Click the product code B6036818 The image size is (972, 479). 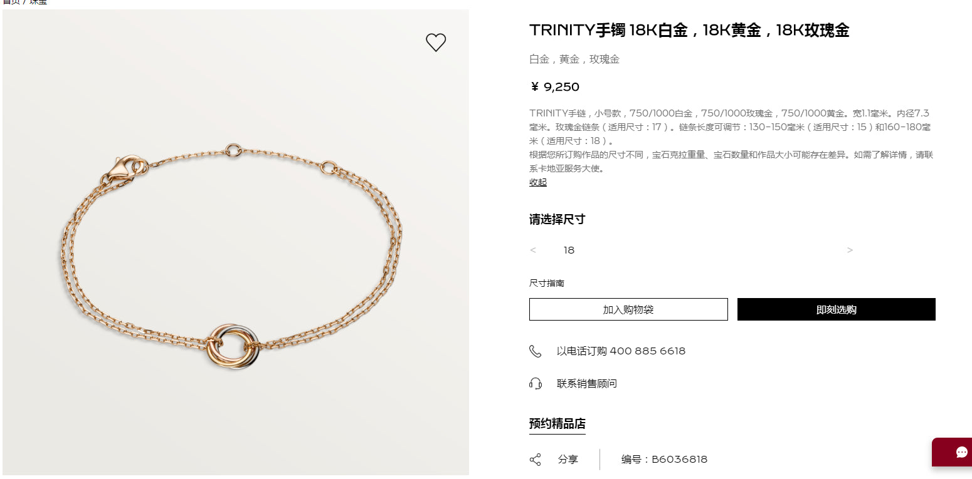679,460
